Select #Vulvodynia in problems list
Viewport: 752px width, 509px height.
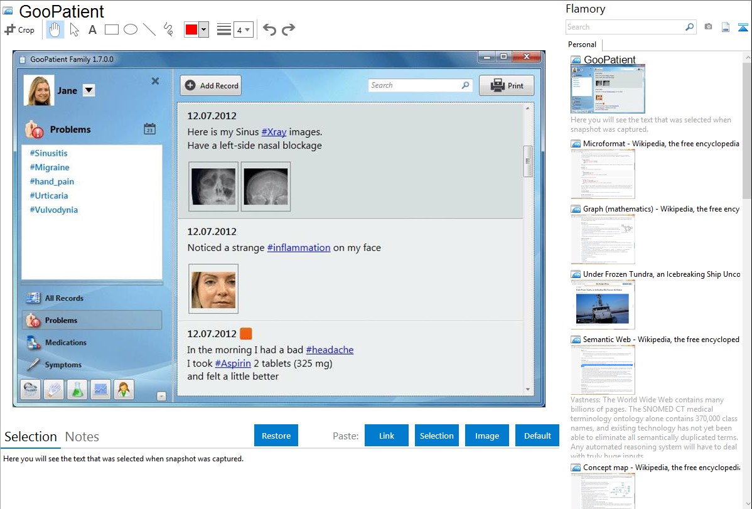(x=54, y=210)
